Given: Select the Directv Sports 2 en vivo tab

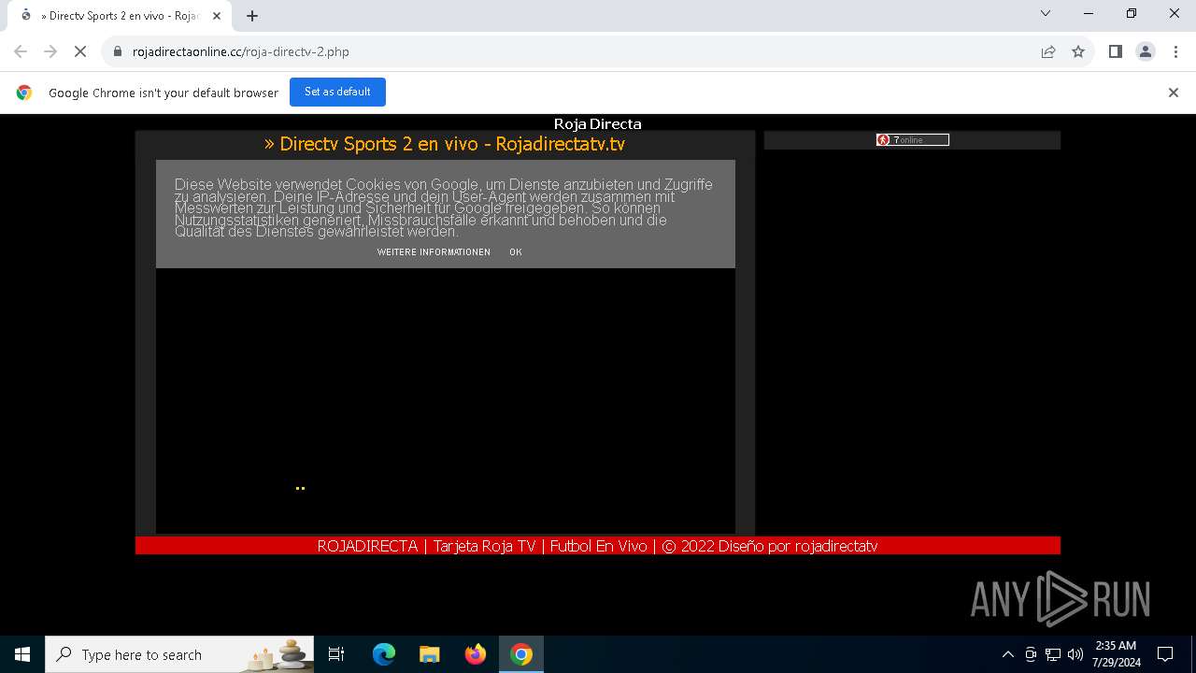Looking at the screenshot, I should coord(120,16).
